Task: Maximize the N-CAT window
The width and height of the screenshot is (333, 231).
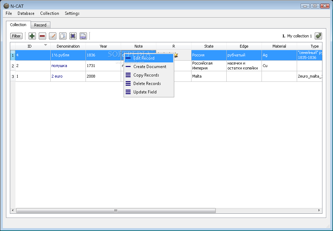Action: click(315, 6)
